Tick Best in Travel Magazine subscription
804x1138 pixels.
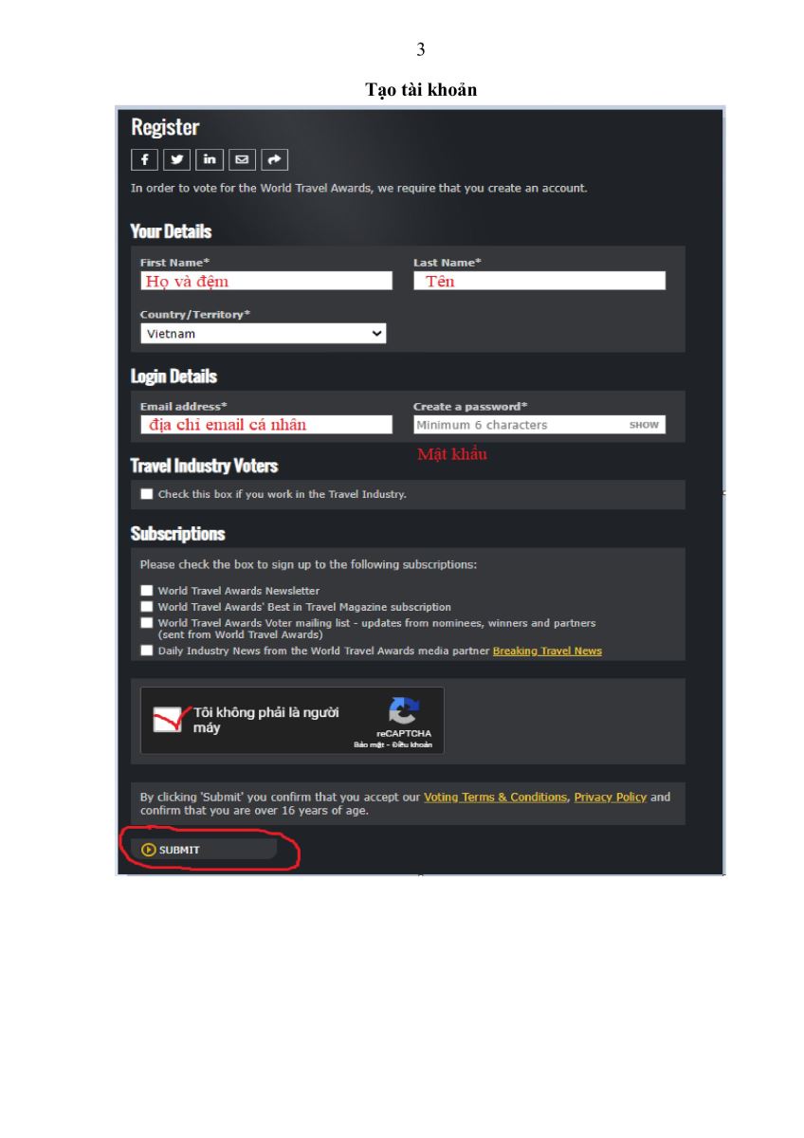(146, 607)
